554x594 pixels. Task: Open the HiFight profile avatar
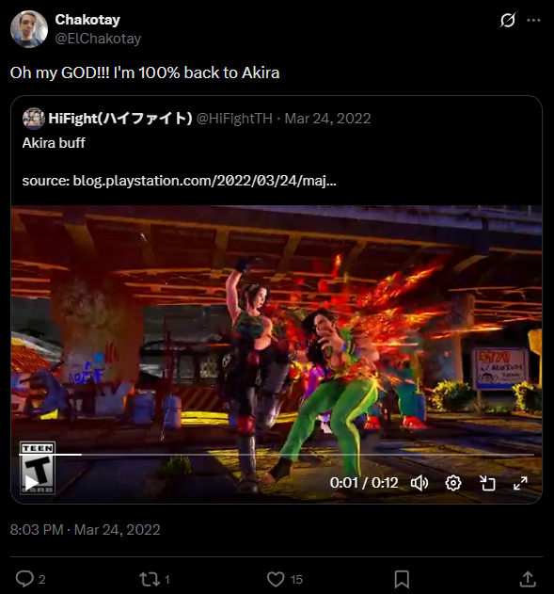tap(33, 119)
